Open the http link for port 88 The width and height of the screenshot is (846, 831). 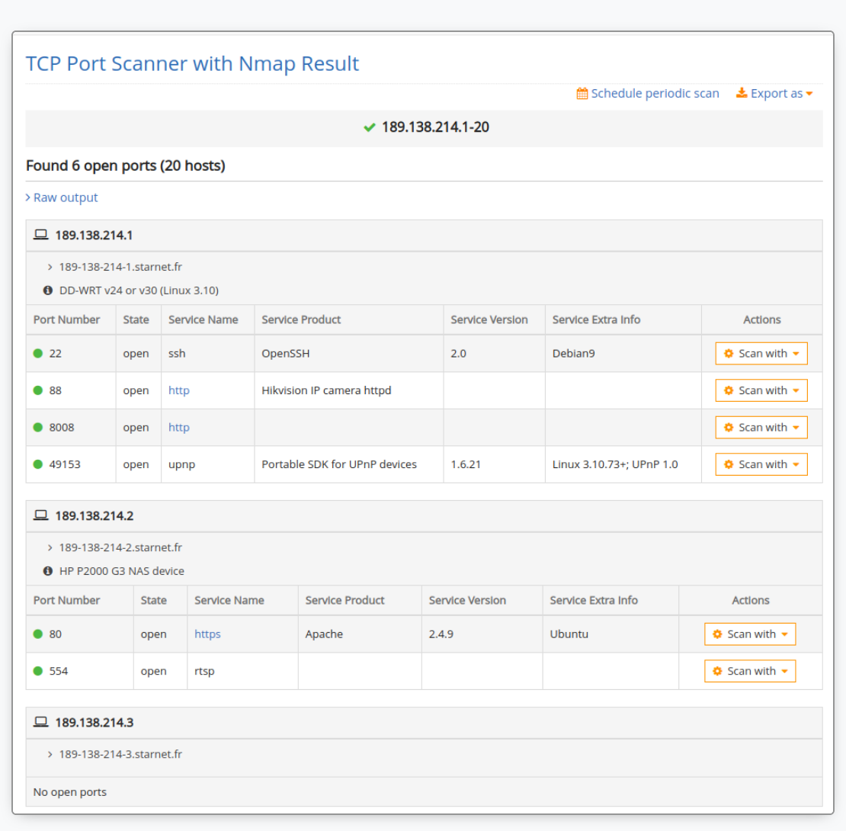(179, 390)
